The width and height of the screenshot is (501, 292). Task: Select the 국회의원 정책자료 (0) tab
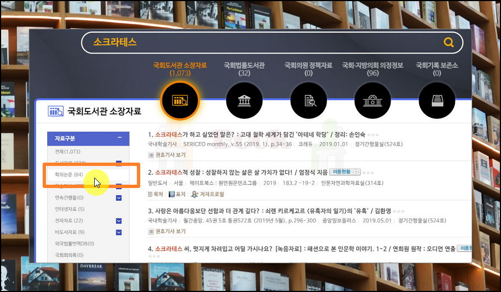308,69
